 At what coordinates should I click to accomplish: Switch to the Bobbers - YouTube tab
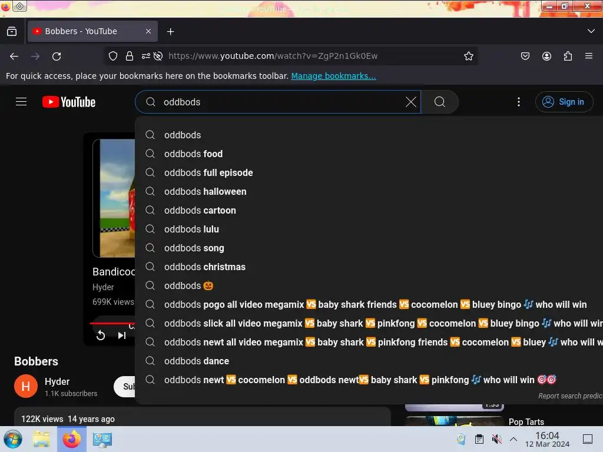coord(92,31)
